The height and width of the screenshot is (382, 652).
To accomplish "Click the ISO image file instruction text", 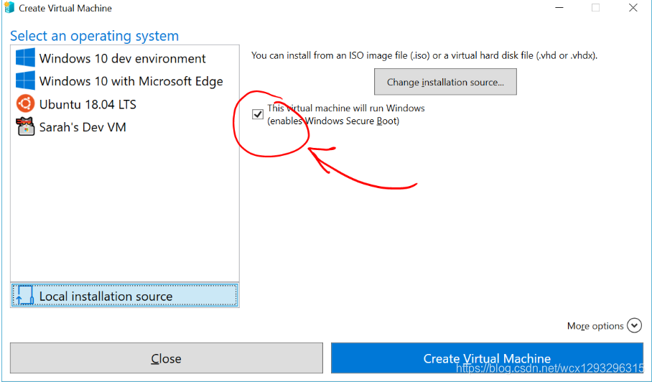I will click(424, 55).
